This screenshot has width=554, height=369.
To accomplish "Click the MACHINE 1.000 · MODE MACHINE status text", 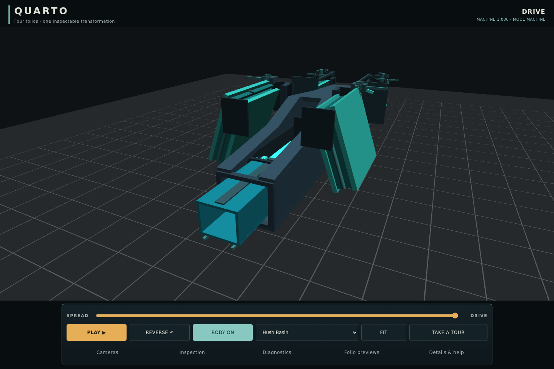I will (511, 19).
